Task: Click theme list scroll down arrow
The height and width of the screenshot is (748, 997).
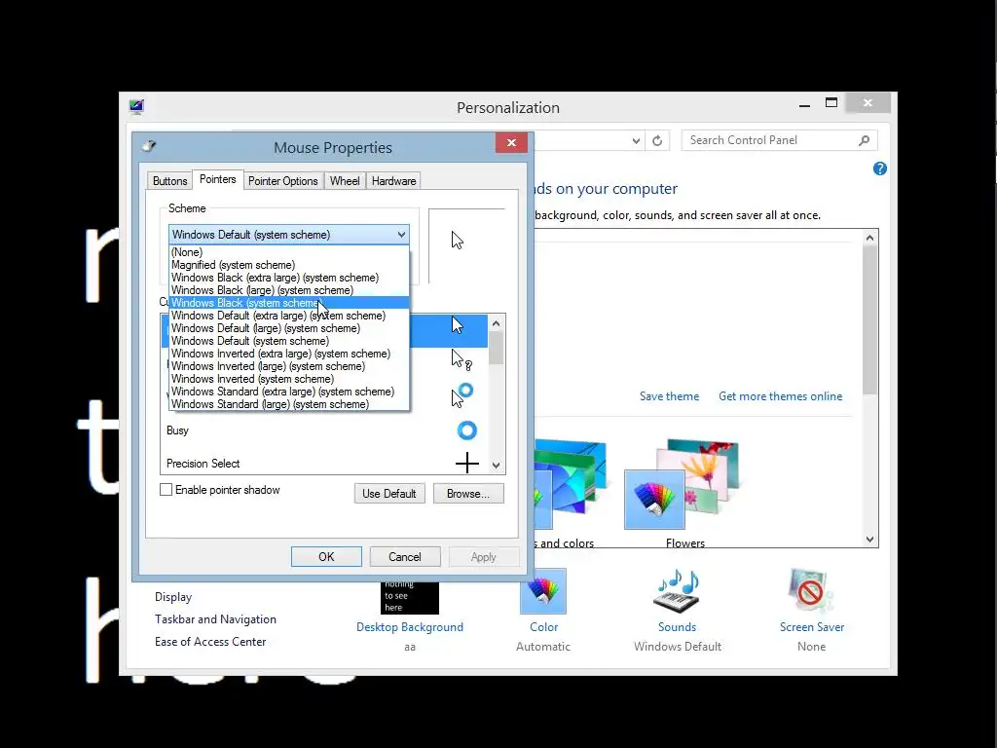Action: click(x=869, y=540)
